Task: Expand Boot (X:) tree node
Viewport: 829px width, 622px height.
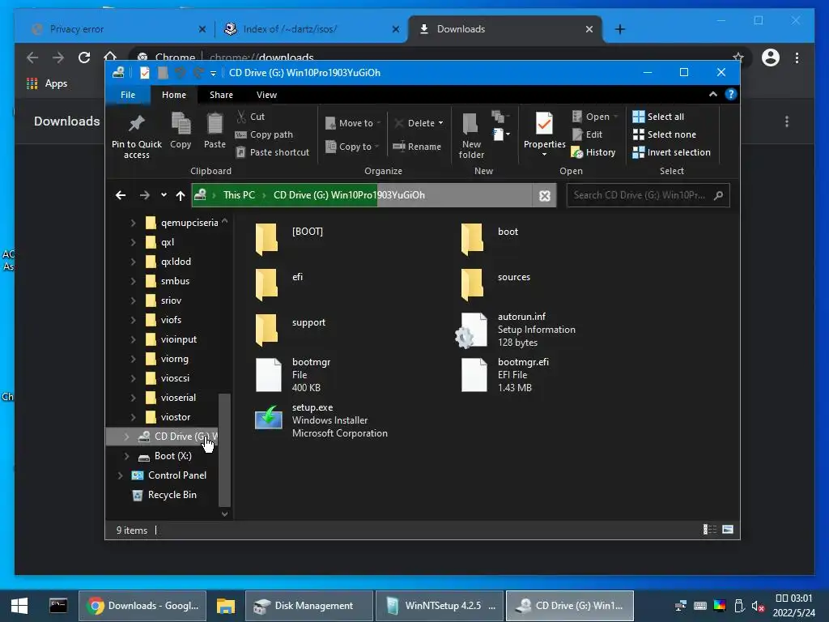Action: (126, 456)
